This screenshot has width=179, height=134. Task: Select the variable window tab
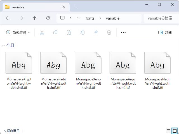[36, 7]
